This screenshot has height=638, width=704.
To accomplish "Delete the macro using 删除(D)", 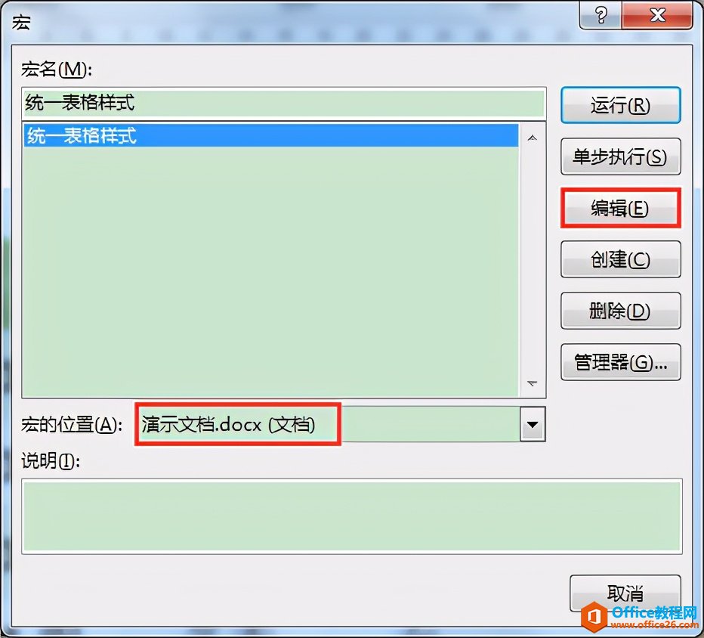I will click(620, 311).
